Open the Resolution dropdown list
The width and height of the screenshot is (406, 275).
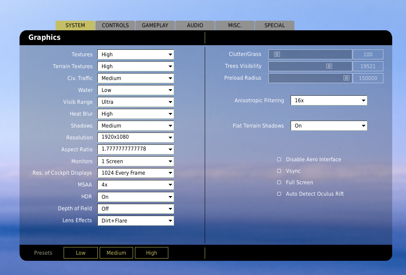tap(135, 137)
